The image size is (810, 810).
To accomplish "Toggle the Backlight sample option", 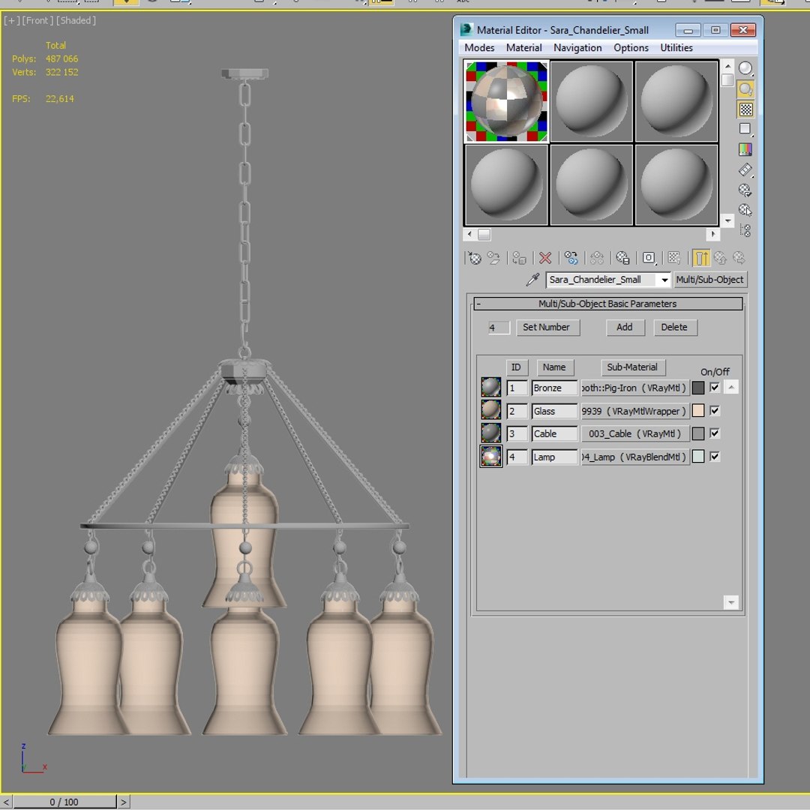I will pyautogui.click(x=745, y=88).
